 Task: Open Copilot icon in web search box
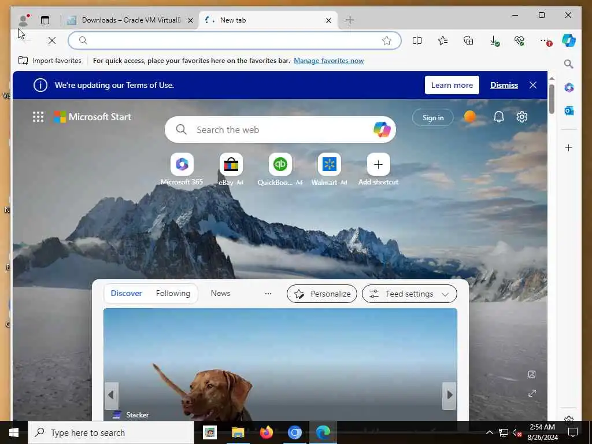[382, 129]
